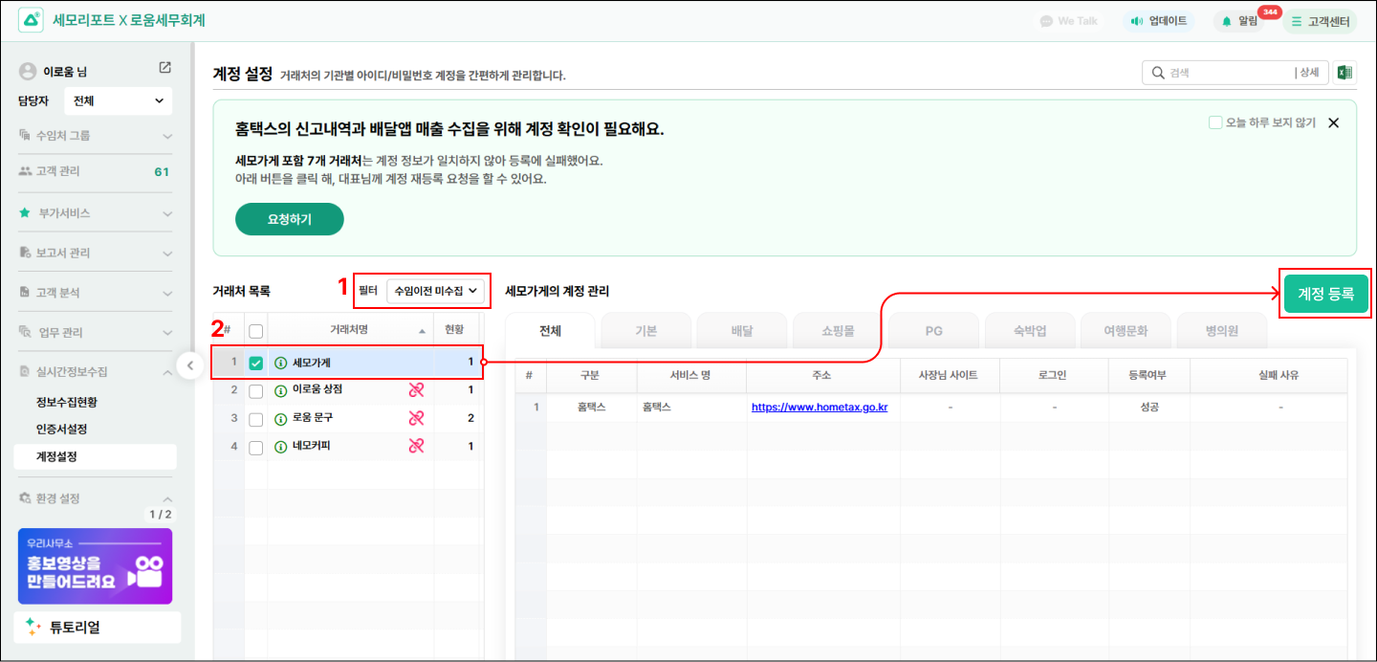Open 알림 notifications bell

[x=1239, y=21]
